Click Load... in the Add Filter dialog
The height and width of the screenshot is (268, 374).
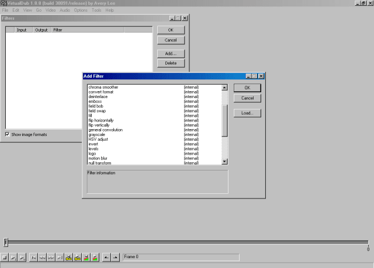coord(247,113)
